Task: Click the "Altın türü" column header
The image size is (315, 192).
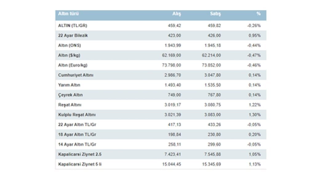Action: click(x=68, y=14)
